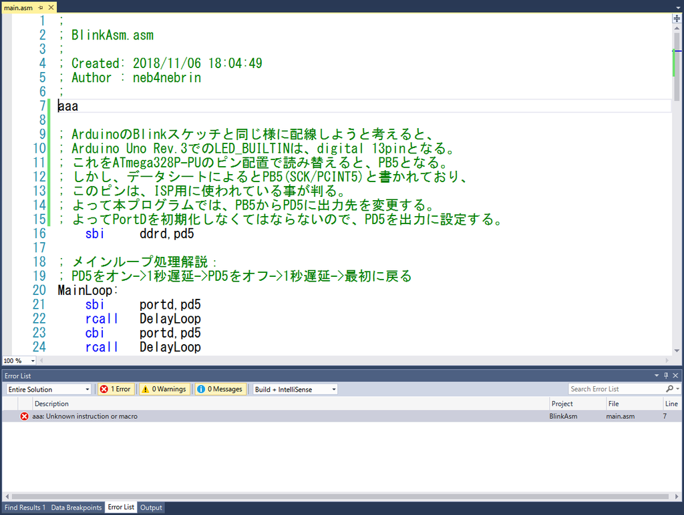Click the Error List horizontal scroll right arrow
Screen dimensions: 684x515
677,496
